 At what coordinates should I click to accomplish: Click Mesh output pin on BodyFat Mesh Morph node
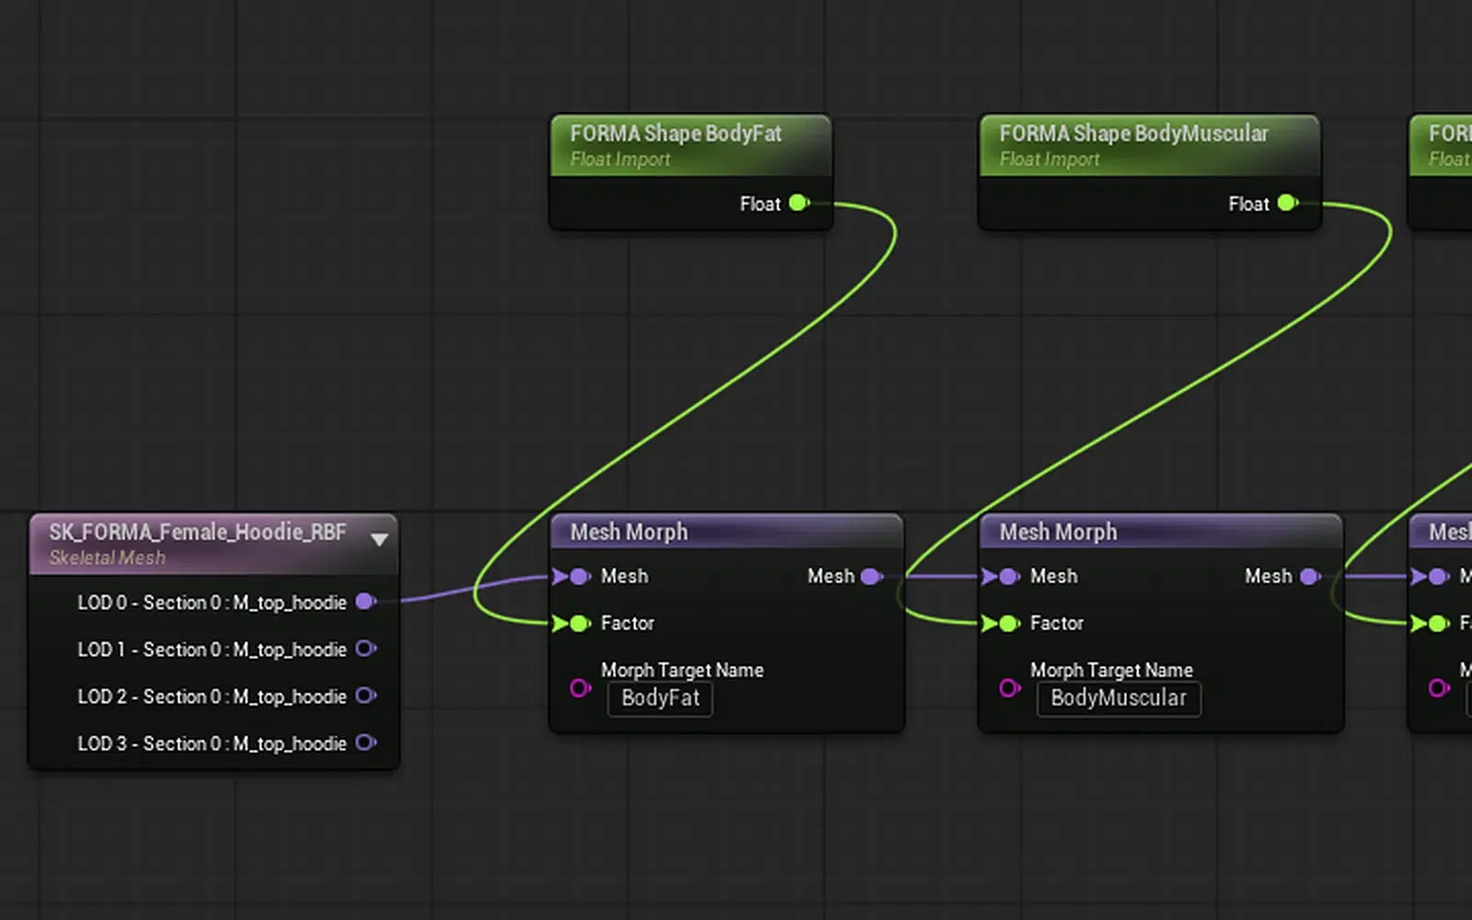click(x=871, y=577)
